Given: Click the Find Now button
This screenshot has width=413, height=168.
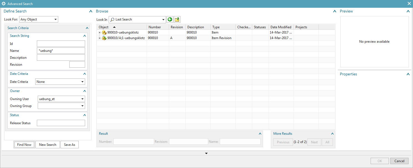Looking at the screenshot, I should pos(24,145).
